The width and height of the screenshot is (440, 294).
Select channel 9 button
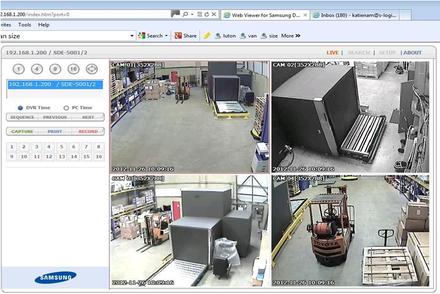point(12,157)
